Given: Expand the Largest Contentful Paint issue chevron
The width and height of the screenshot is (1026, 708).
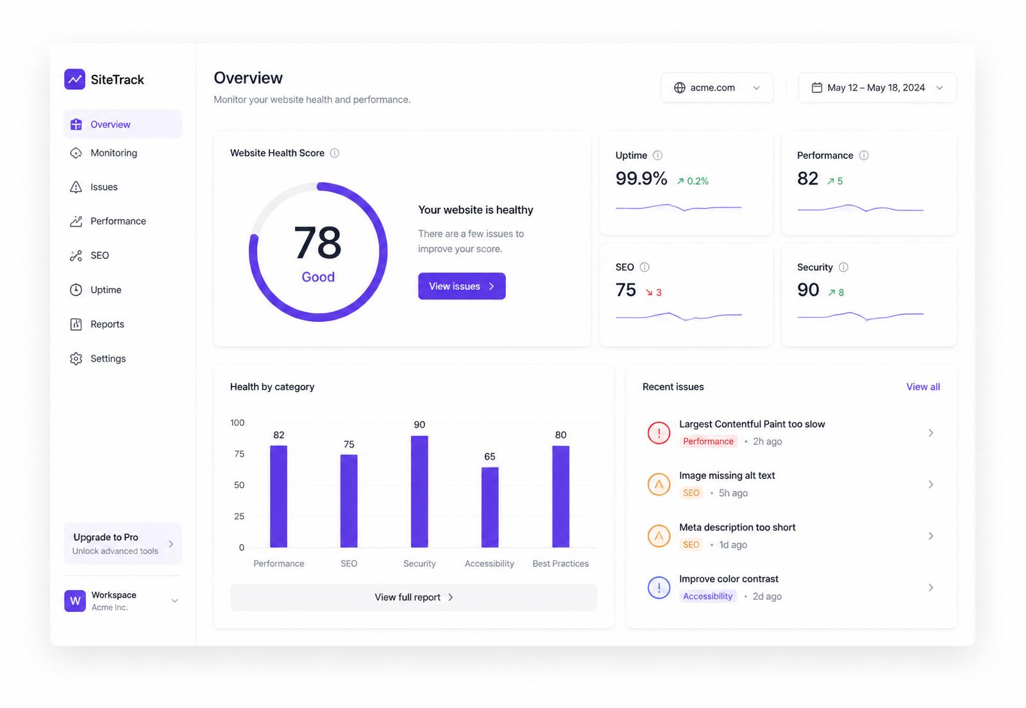Looking at the screenshot, I should [931, 433].
